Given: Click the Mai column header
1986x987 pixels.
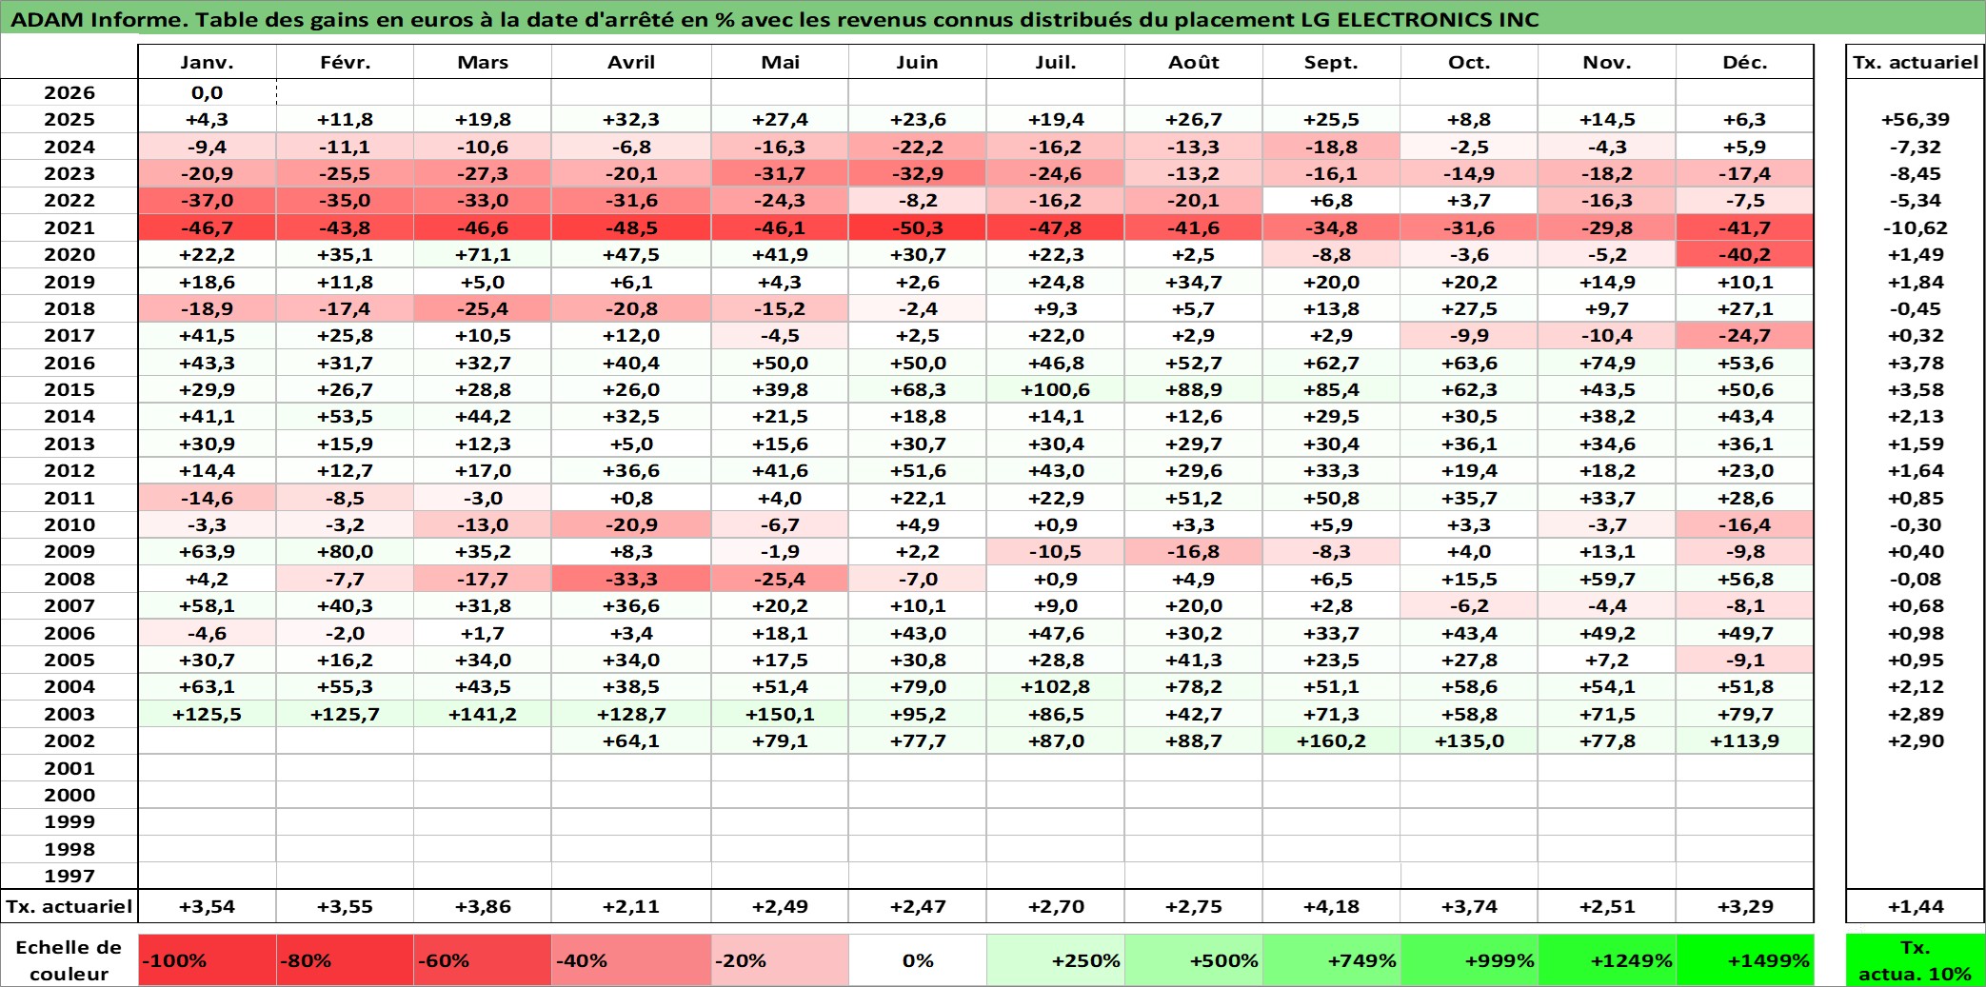Looking at the screenshot, I should 780,62.
